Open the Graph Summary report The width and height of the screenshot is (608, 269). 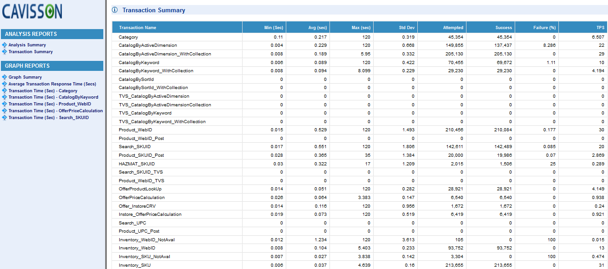click(x=25, y=77)
